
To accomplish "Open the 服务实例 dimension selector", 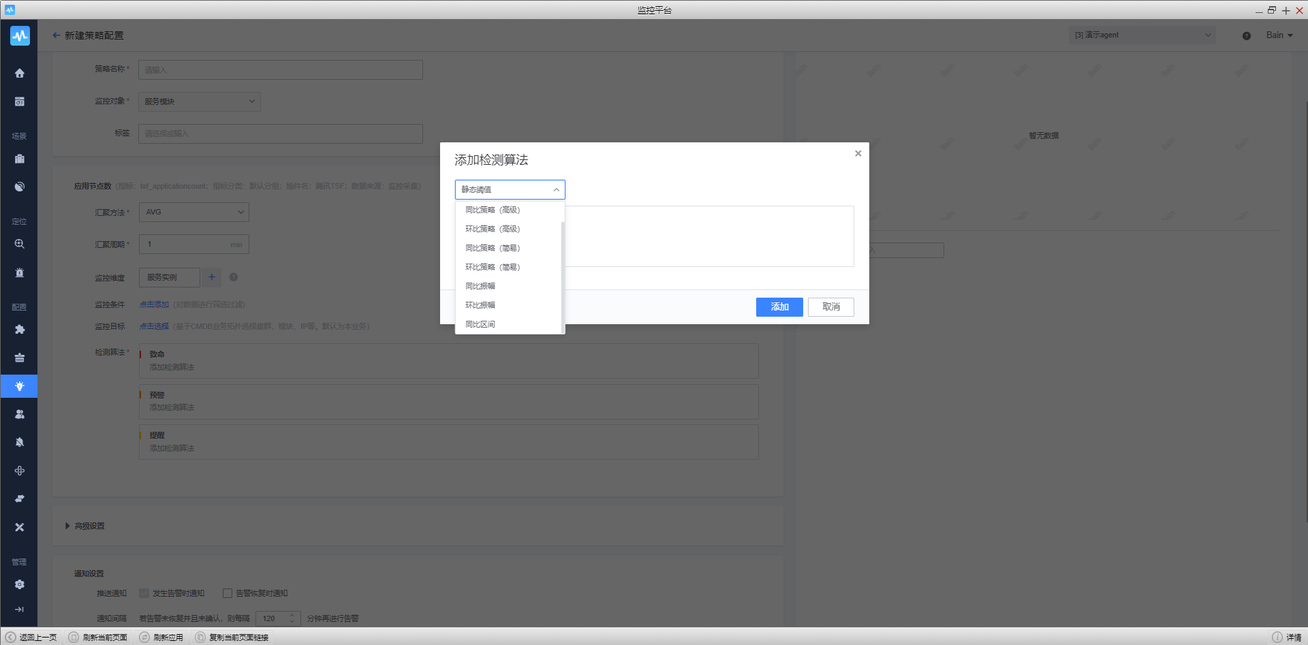I will 170,277.
